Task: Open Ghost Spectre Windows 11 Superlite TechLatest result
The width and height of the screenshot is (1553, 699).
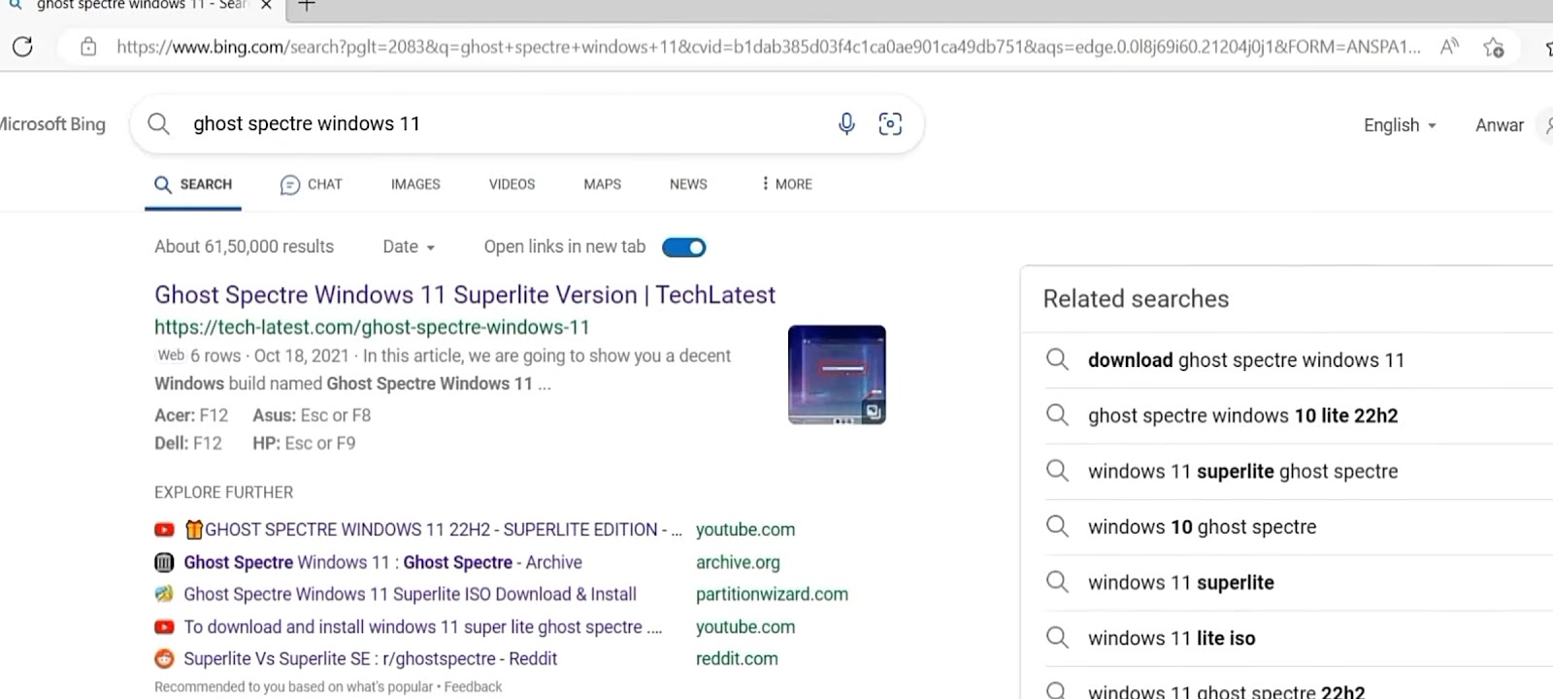Action: pos(465,295)
